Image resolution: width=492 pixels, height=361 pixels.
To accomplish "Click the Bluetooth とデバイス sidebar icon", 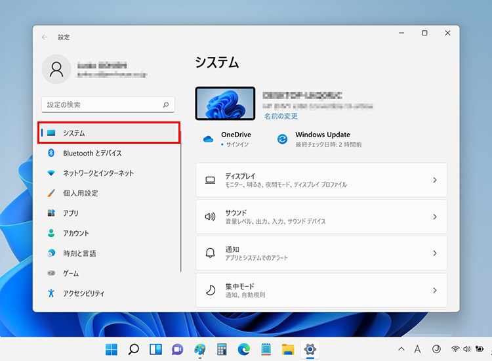I will (x=51, y=153).
